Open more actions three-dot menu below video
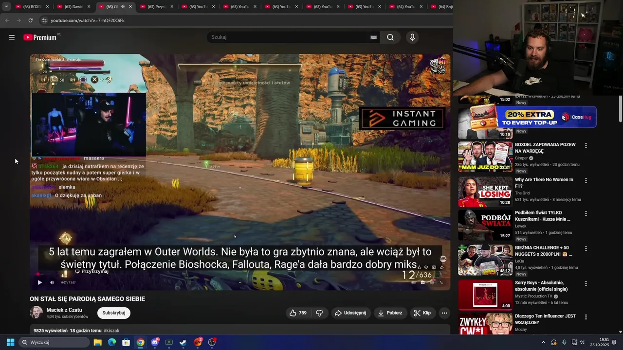This screenshot has height=350, width=623. [x=444, y=313]
